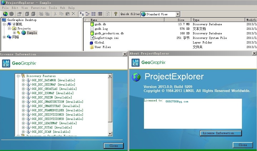Select gxdb.db database file icon

(x=92, y=24)
